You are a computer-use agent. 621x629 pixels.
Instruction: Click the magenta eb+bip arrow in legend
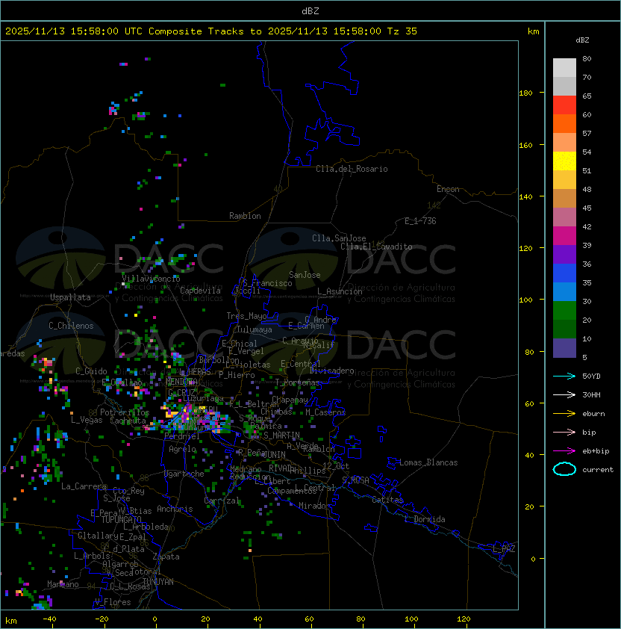[x=564, y=451]
